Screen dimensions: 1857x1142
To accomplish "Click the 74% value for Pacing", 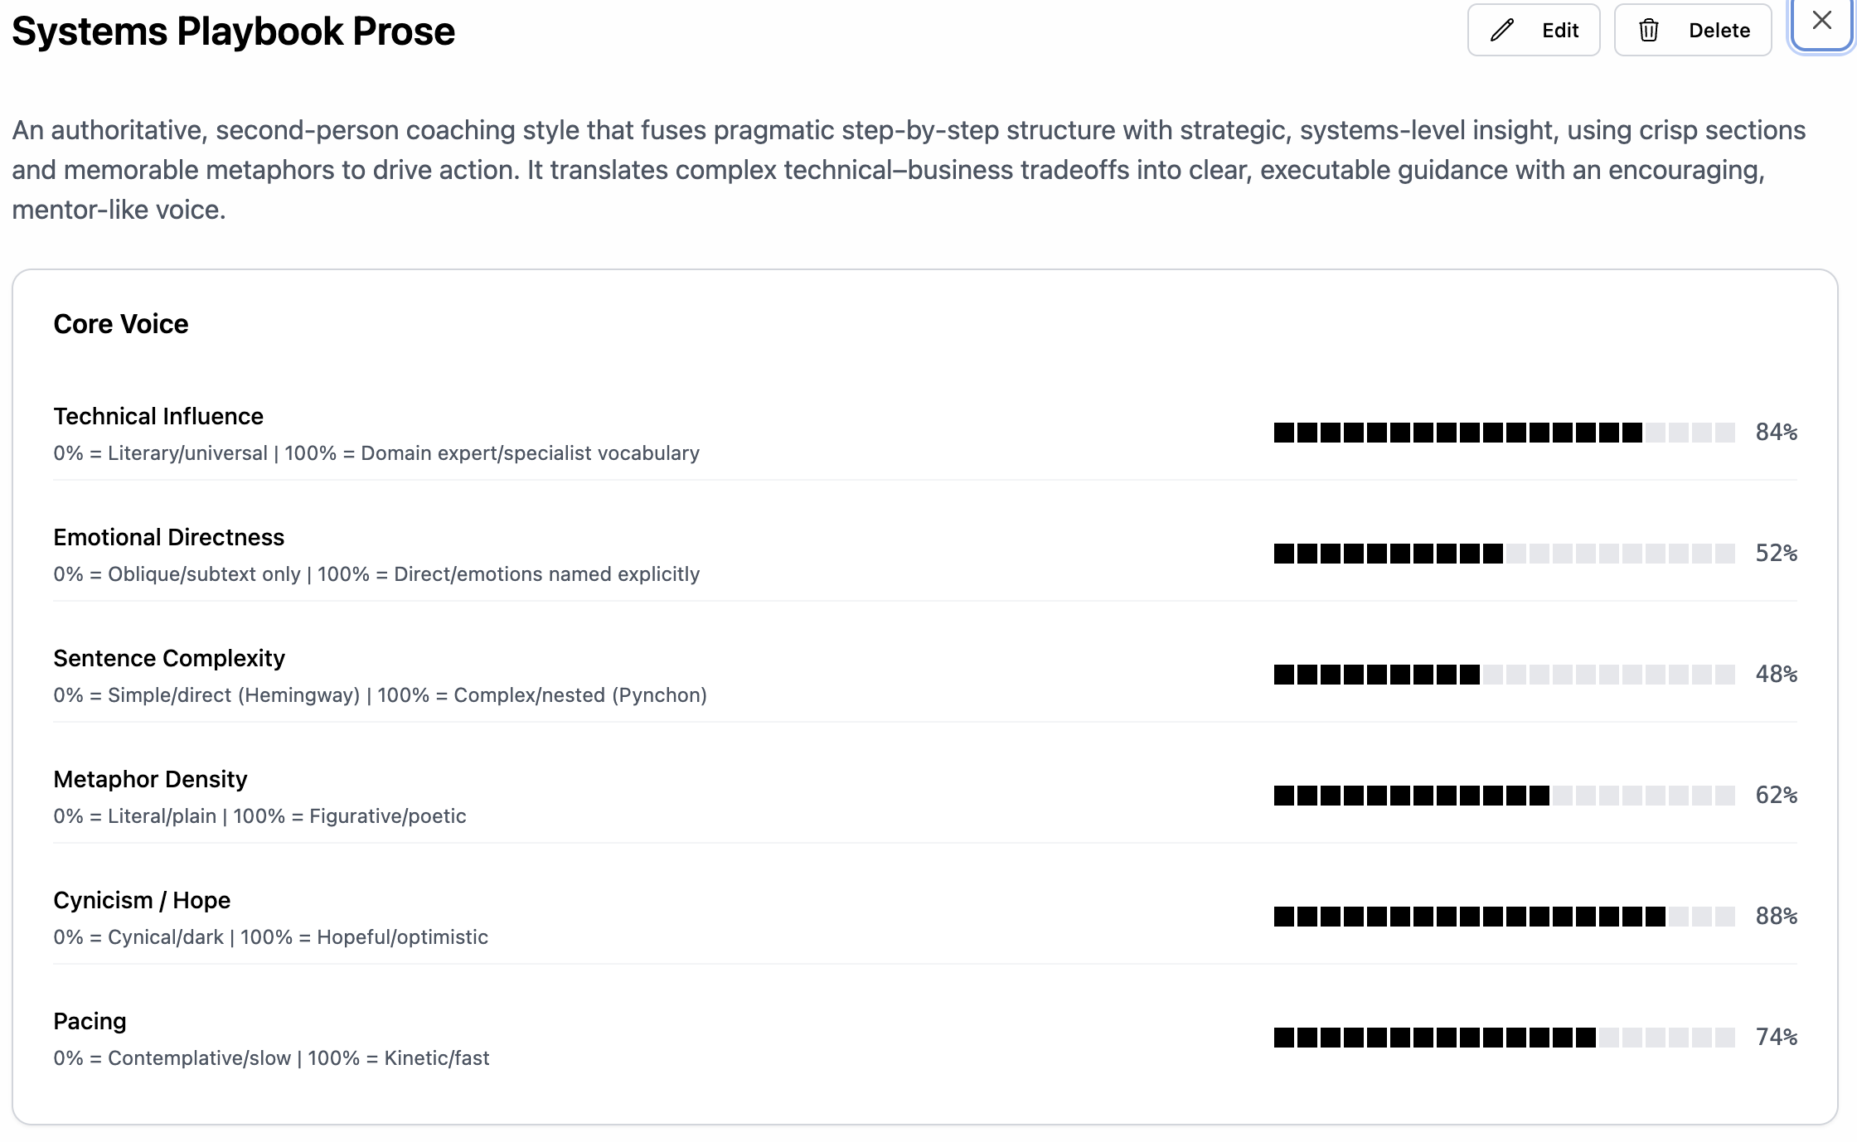I will (x=1776, y=1038).
